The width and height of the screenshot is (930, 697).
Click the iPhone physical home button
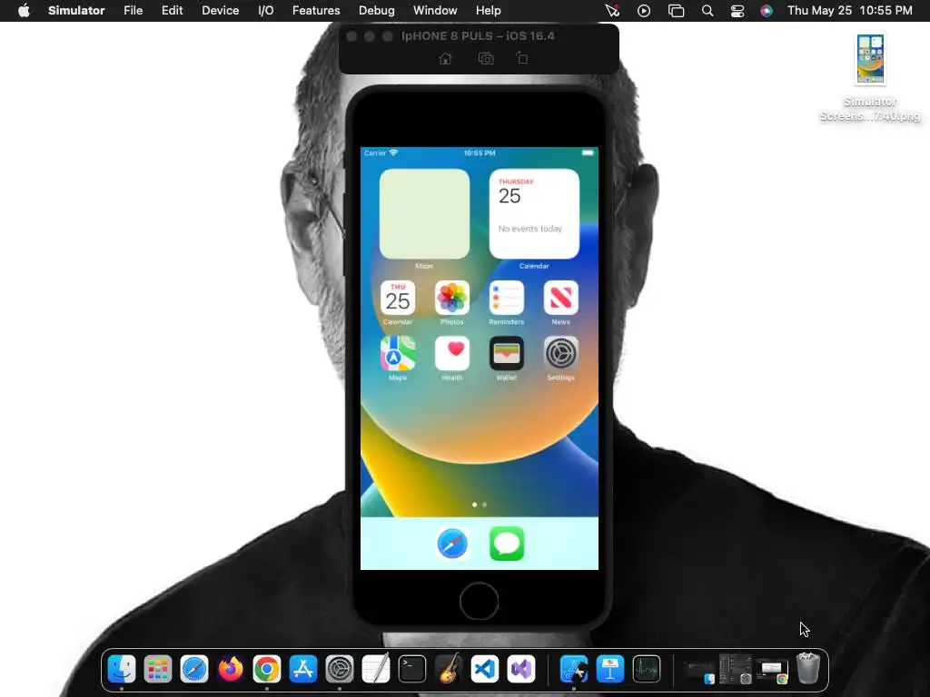(x=479, y=601)
